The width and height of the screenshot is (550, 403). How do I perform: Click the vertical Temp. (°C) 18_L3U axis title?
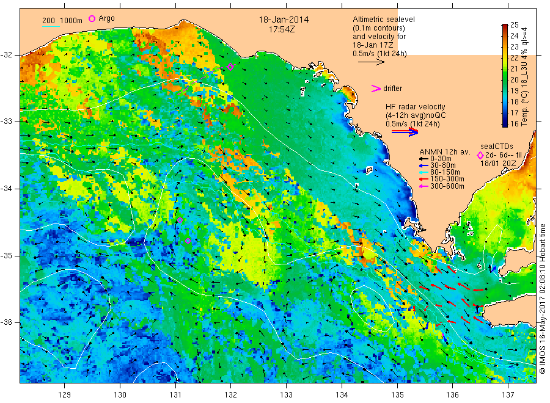pos(525,77)
